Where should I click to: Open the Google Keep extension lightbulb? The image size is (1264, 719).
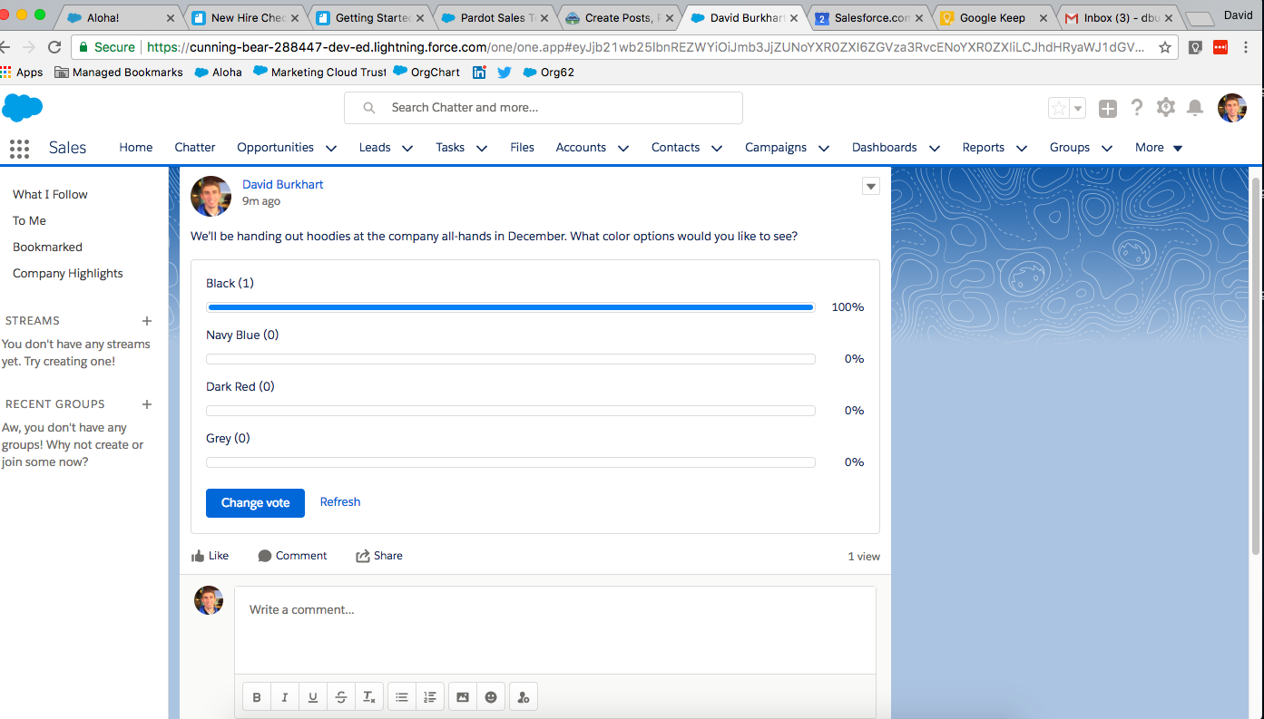tap(1196, 47)
